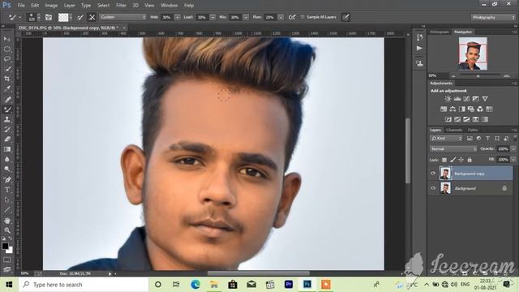The width and height of the screenshot is (519, 292).
Task: Select the Elliptical Marquee tool
Action: 7,49
